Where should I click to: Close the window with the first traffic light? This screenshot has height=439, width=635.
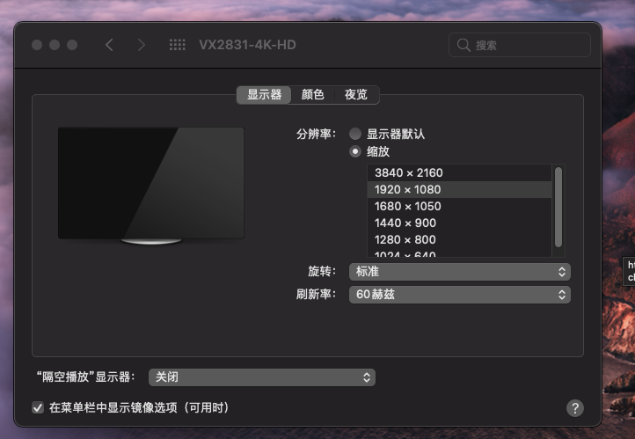tap(37, 45)
